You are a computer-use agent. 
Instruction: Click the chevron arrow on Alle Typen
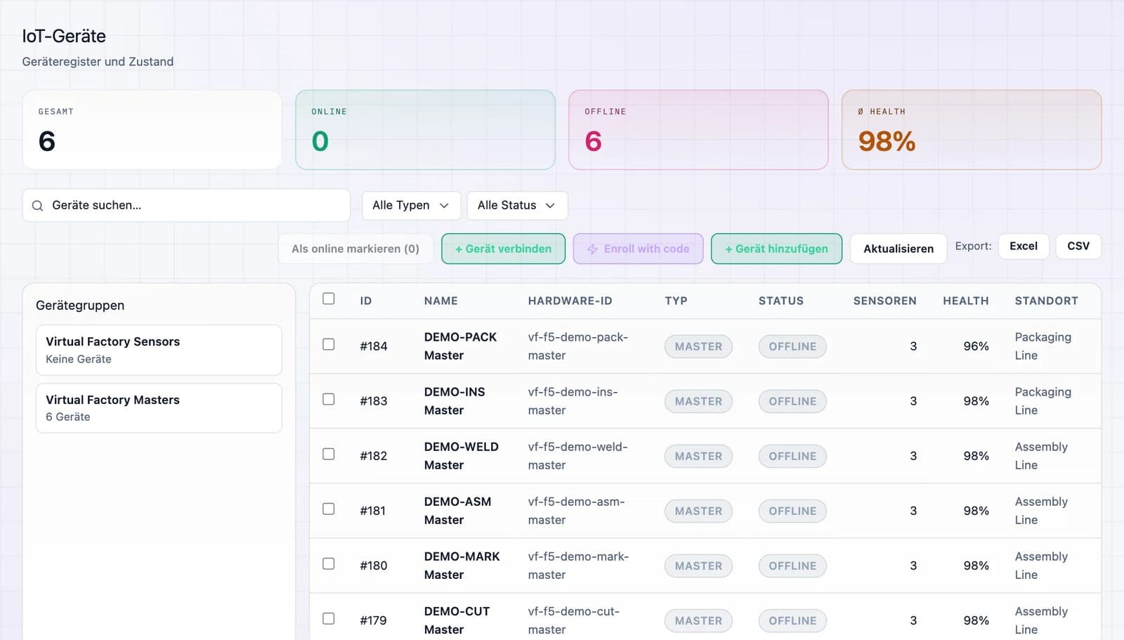pyautogui.click(x=444, y=206)
